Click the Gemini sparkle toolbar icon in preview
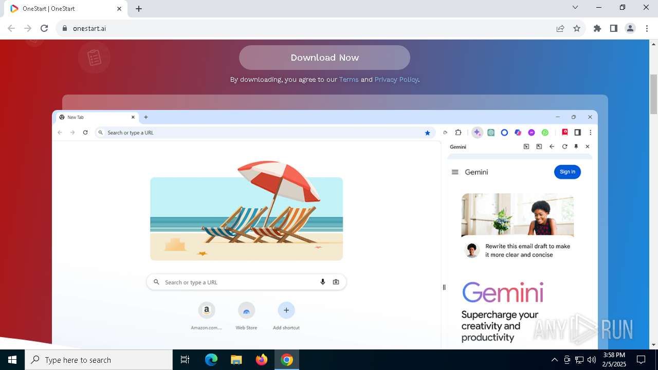The image size is (658, 370). point(477,132)
